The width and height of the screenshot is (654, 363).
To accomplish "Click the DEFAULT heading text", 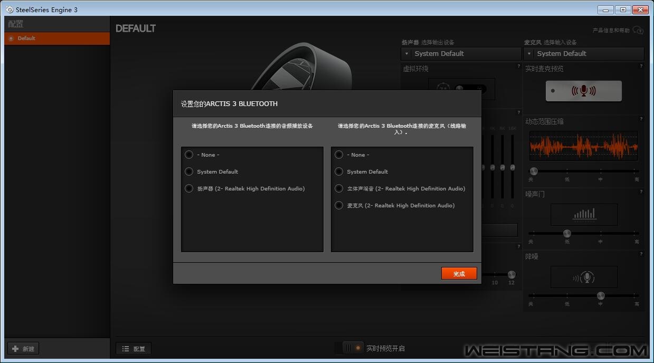I will point(136,28).
